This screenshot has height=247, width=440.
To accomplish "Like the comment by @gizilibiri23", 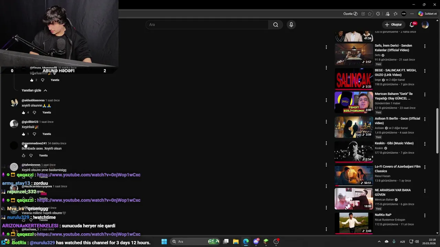I will click(x=23, y=134).
